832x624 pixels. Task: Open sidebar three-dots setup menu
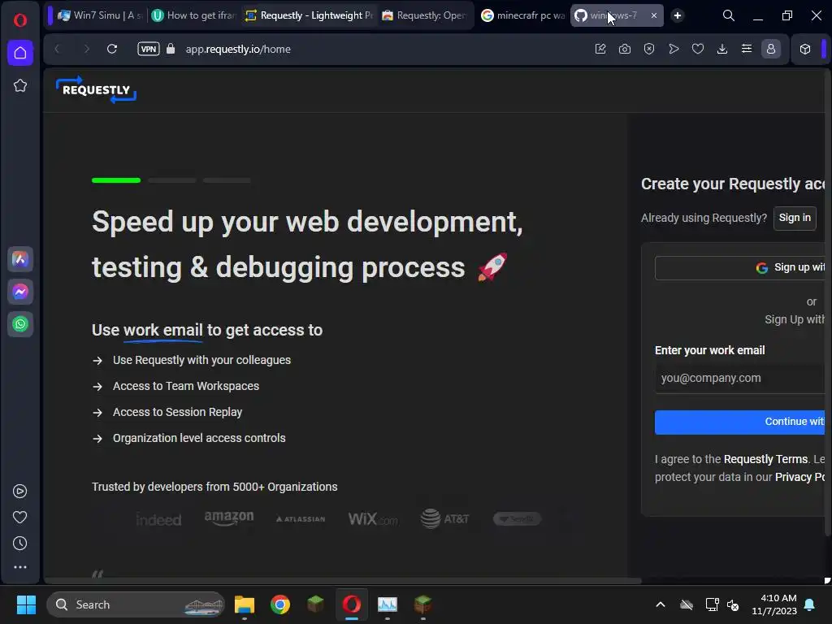[19, 567]
